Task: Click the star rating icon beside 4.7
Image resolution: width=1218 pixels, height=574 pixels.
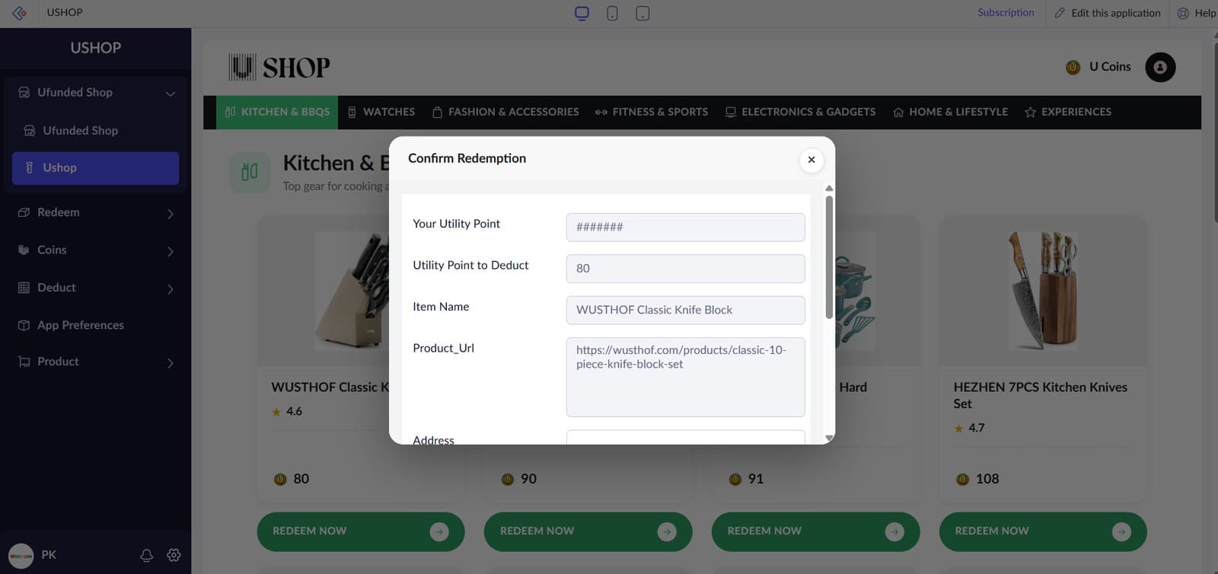Action: click(958, 429)
